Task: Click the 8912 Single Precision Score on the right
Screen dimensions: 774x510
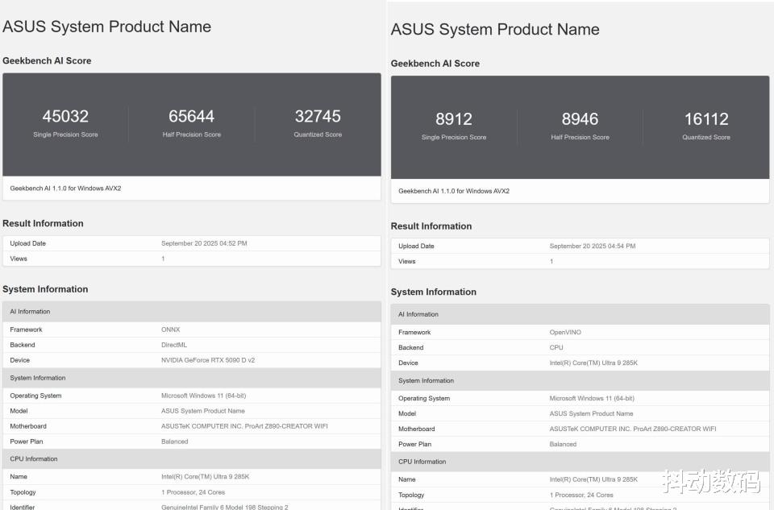Action: (454, 119)
